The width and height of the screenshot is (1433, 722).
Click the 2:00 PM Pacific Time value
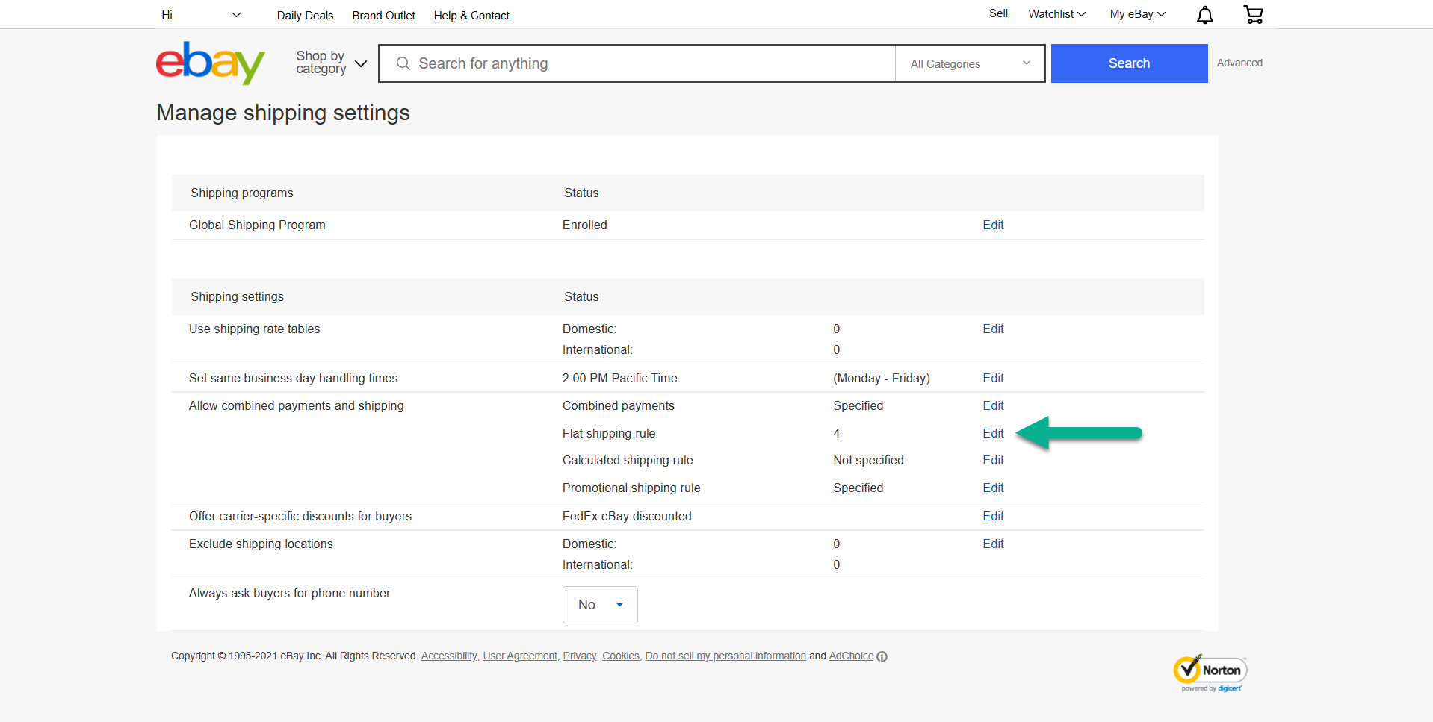tap(620, 378)
